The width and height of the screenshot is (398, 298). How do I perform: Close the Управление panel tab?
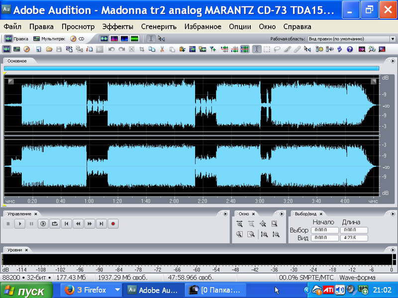click(36, 214)
